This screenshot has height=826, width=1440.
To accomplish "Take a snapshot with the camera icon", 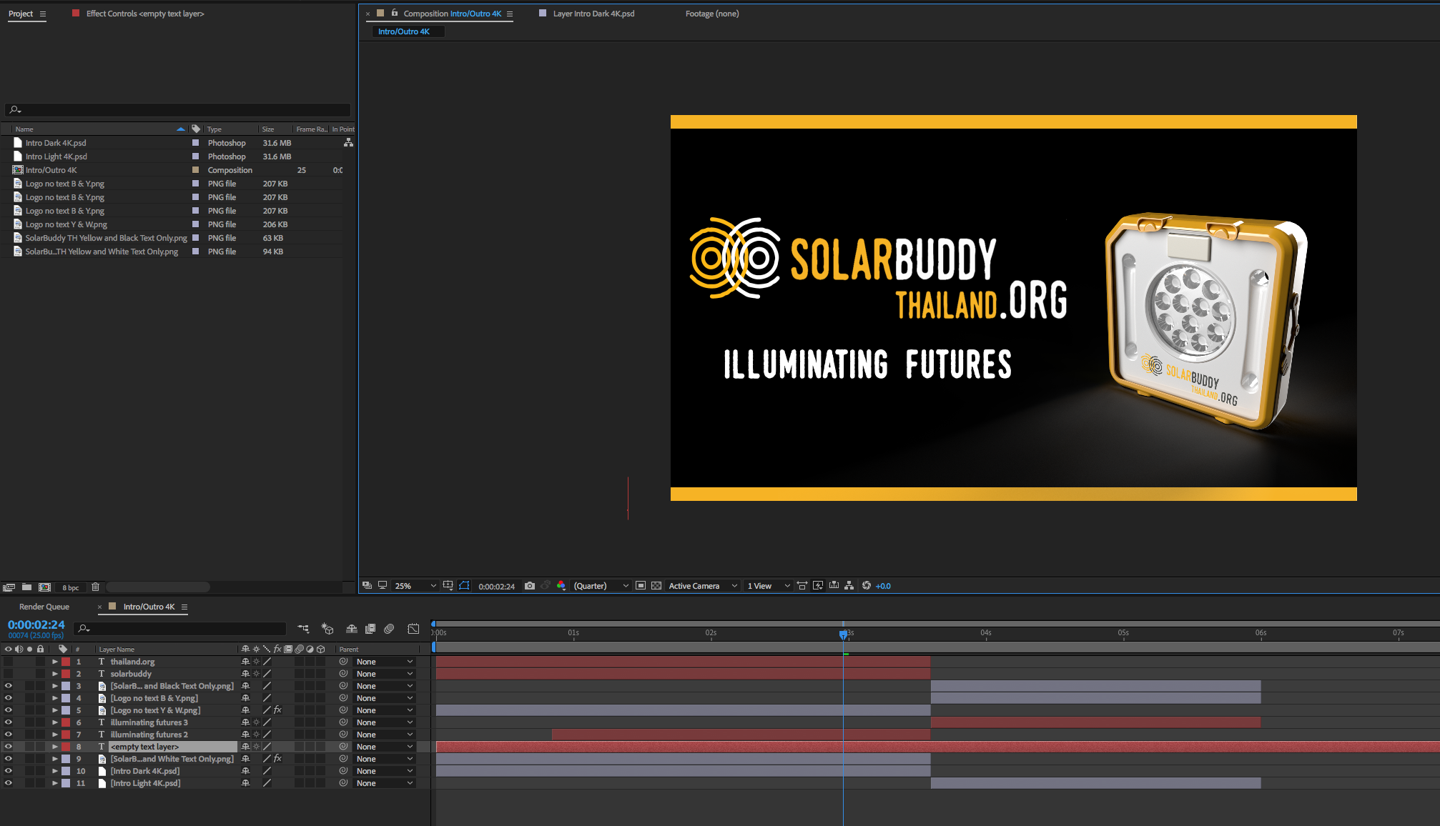I will pyautogui.click(x=529, y=586).
